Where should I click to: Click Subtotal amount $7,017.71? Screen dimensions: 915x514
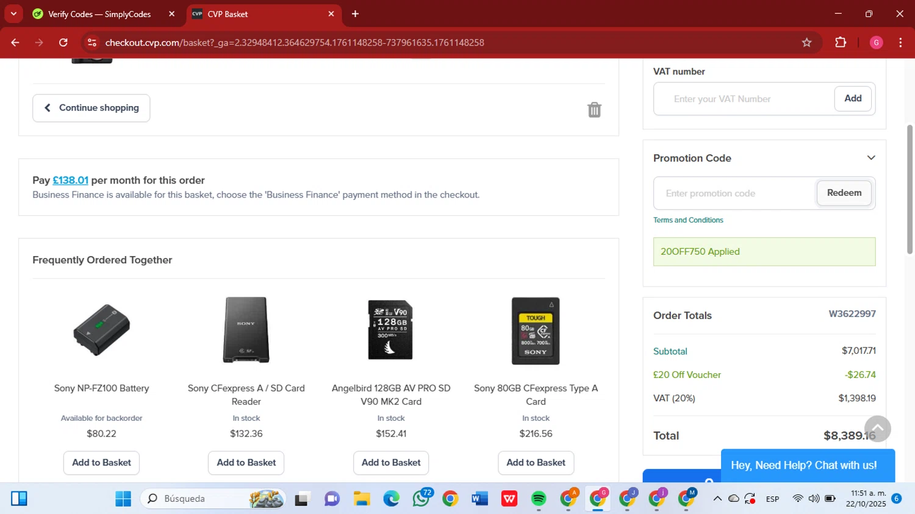(859, 351)
